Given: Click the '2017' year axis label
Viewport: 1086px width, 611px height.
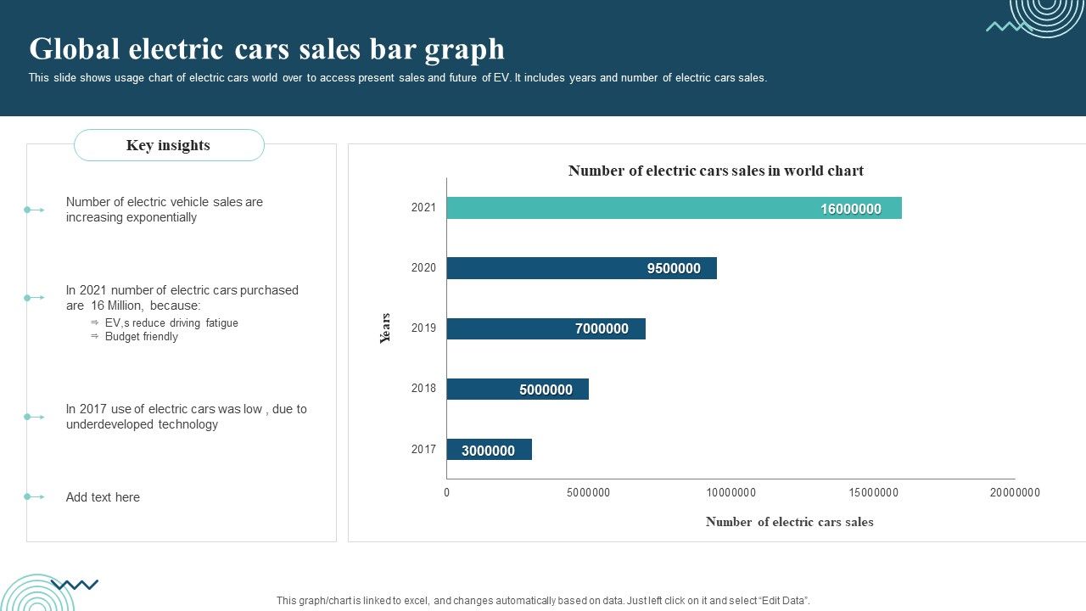Looking at the screenshot, I should [423, 449].
